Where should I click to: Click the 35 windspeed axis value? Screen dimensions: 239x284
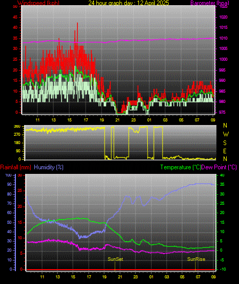15,38
